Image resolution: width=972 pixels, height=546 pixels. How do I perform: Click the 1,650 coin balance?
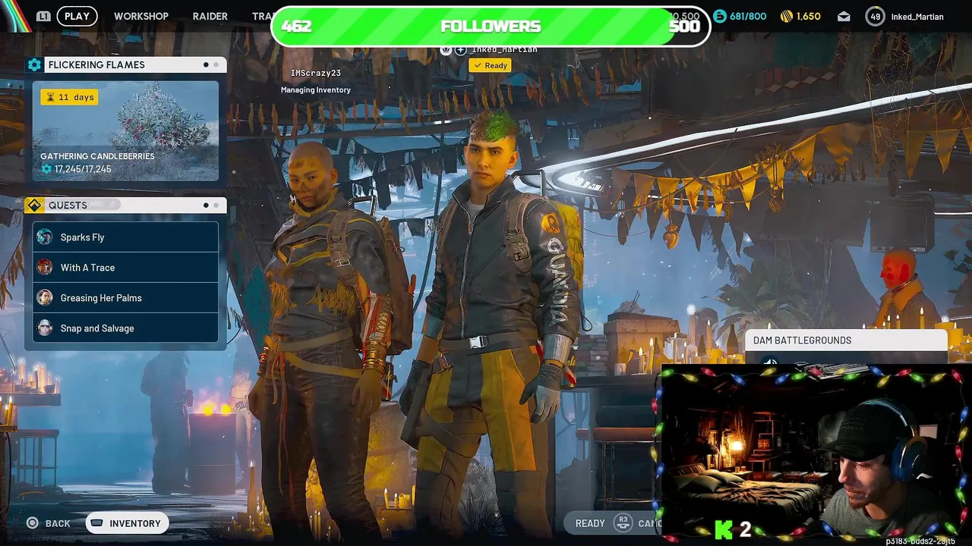808,16
